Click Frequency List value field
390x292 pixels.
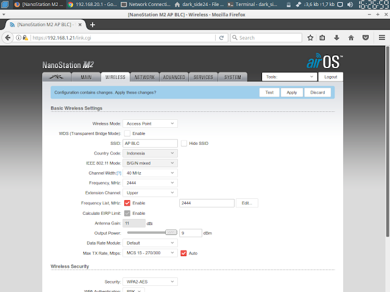(207, 203)
